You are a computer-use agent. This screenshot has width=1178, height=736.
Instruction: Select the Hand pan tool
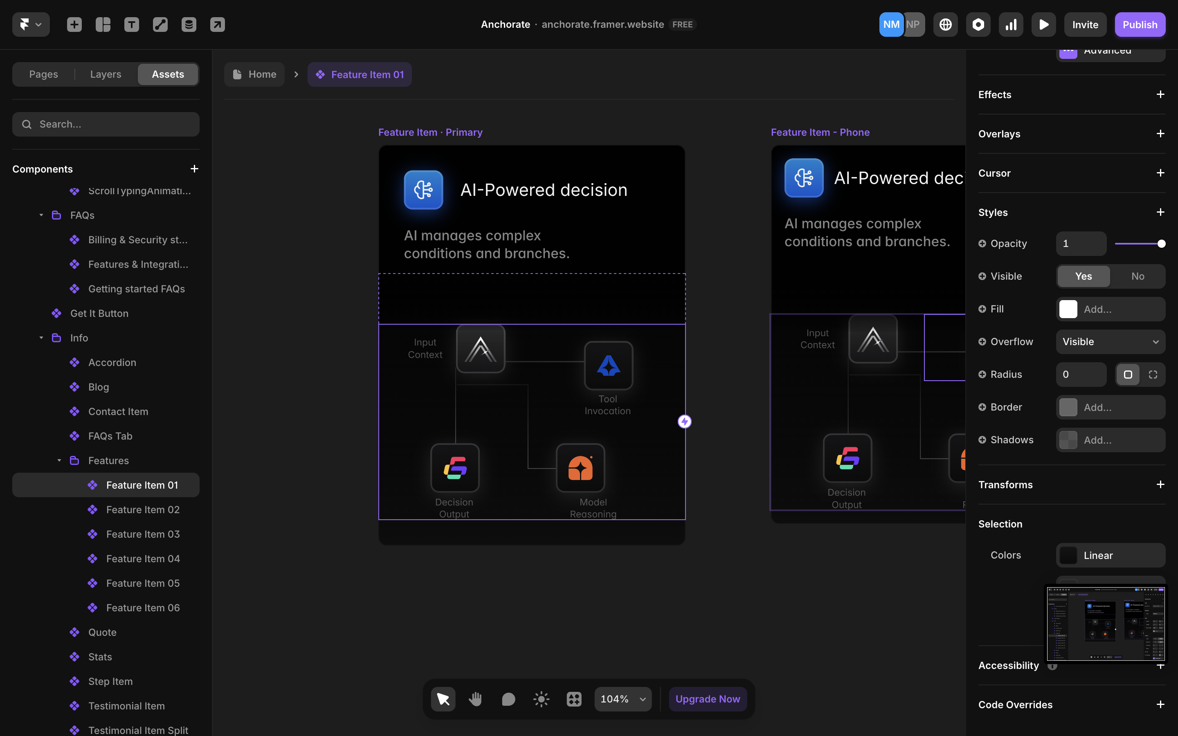[475, 699]
